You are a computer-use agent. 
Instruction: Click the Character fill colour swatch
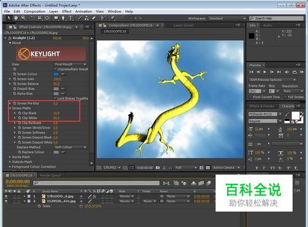tap(296, 115)
